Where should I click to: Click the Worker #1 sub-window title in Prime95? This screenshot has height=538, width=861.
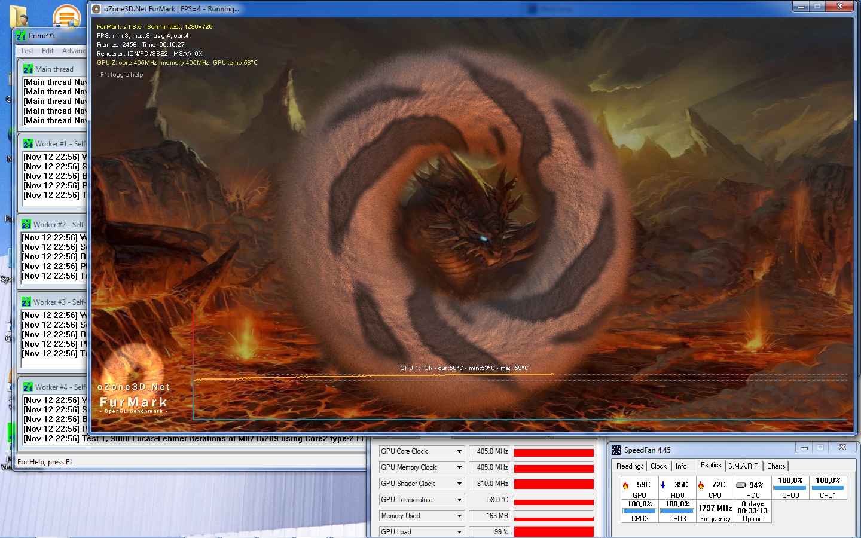(60, 144)
